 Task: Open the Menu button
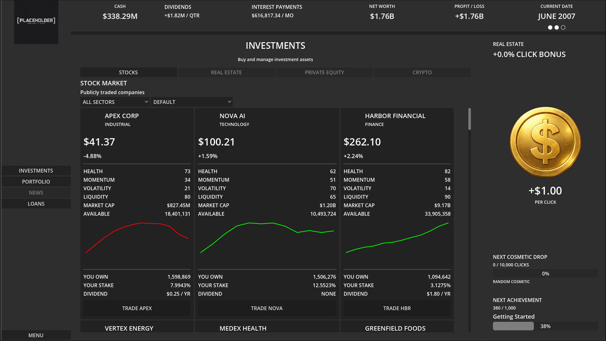tap(36, 335)
